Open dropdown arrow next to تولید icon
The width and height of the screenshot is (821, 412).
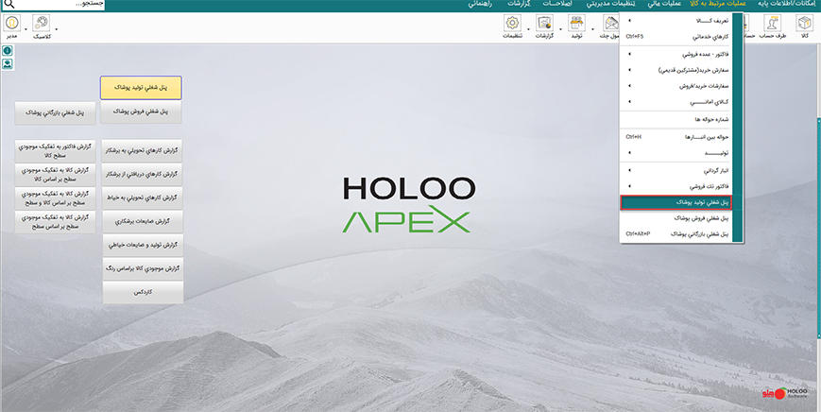592,28
